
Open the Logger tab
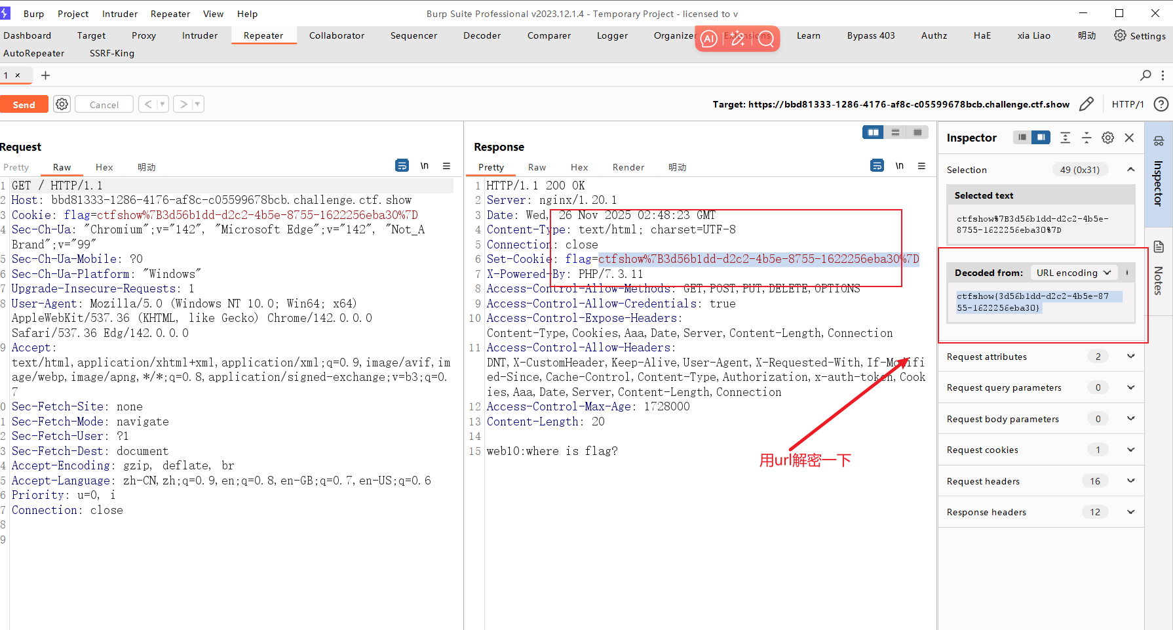[x=612, y=35]
